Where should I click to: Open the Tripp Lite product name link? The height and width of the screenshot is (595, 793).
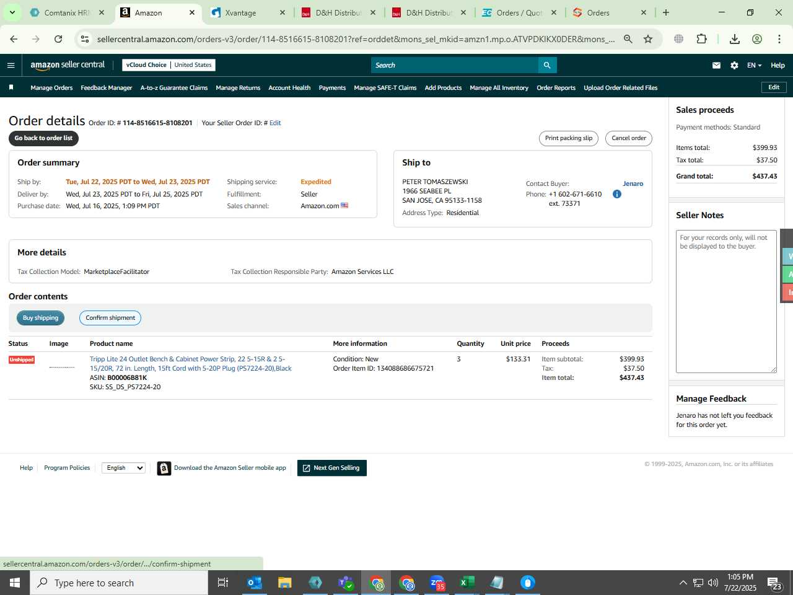tap(191, 364)
